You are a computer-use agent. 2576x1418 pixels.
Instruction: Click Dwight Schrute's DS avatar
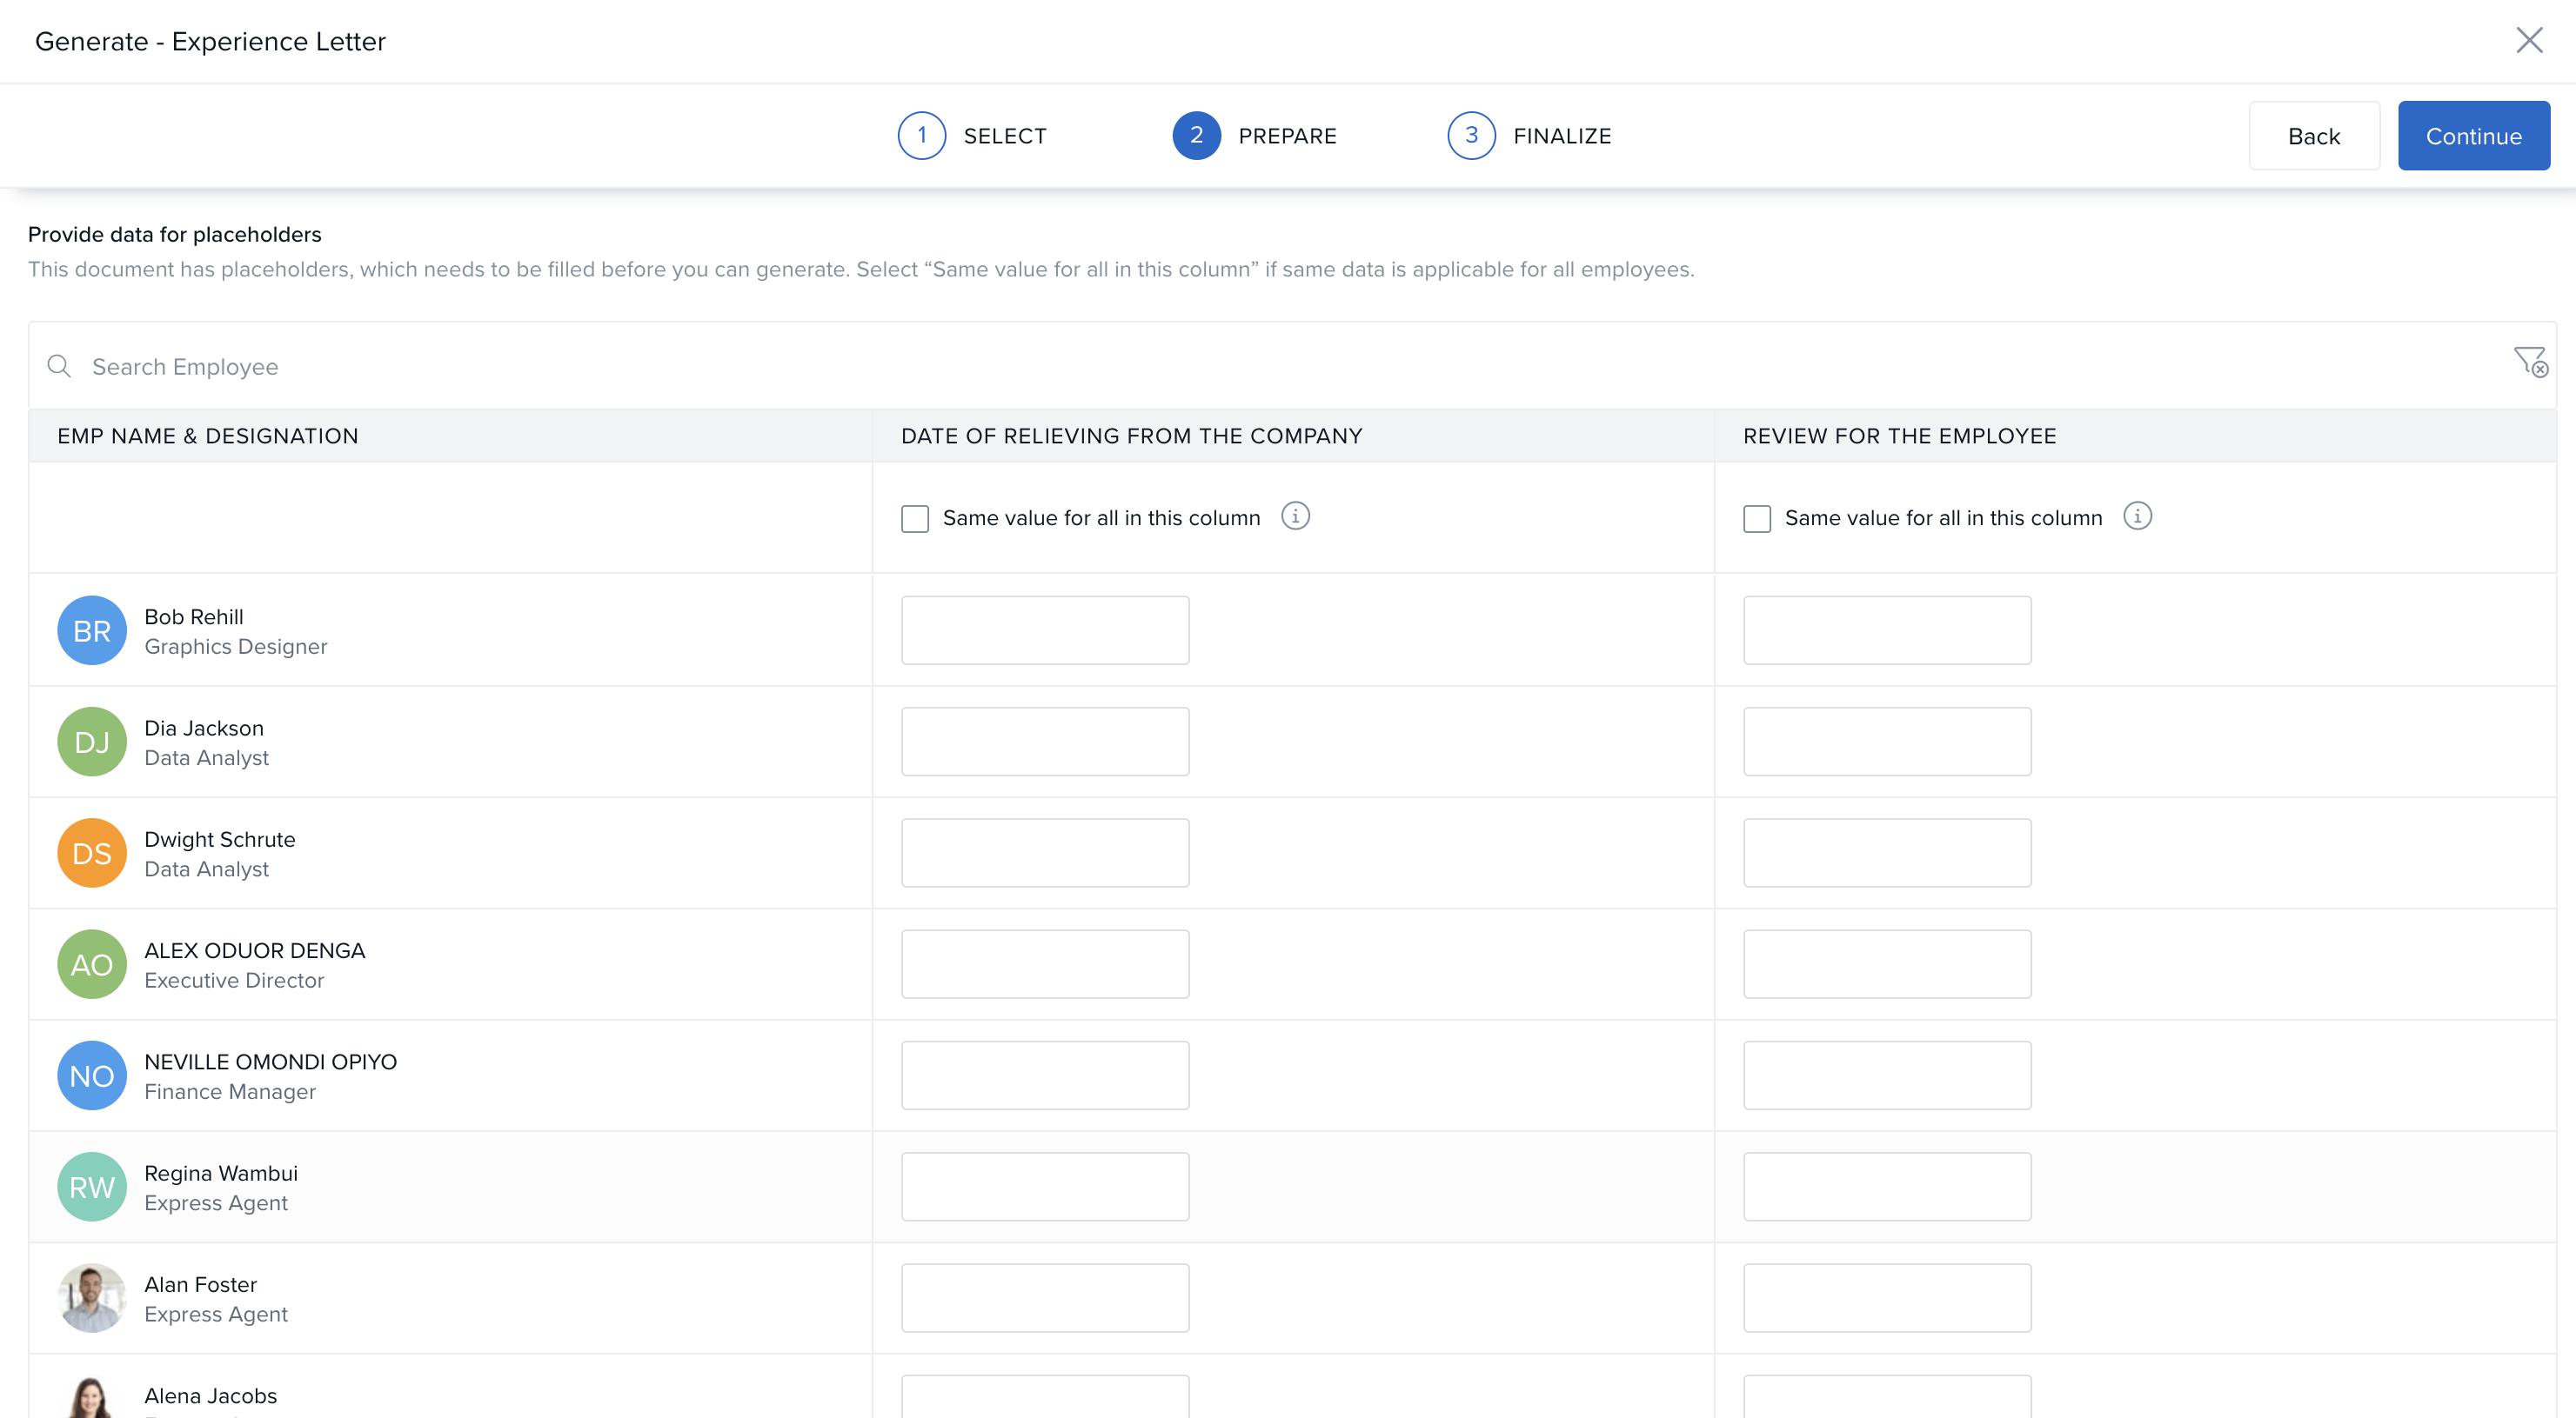pyautogui.click(x=92, y=852)
